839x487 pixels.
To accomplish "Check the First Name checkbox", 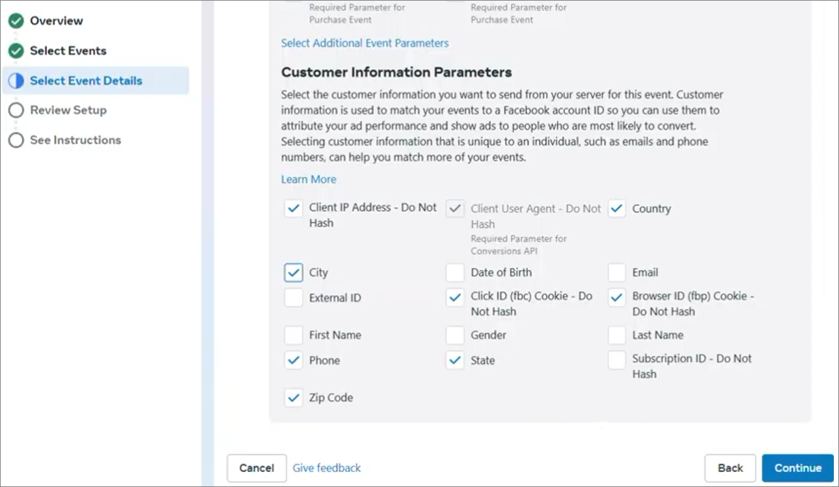I will click(x=294, y=335).
